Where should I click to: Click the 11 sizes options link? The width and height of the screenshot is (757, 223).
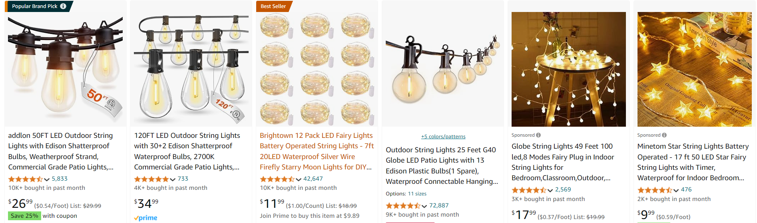tap(417, 194)
